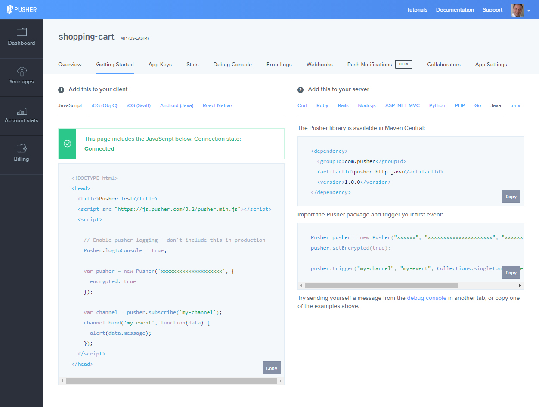Open the Debug Console tab
Image resolution: width=539 pixels, height=407 pixels.
(232, 64)
